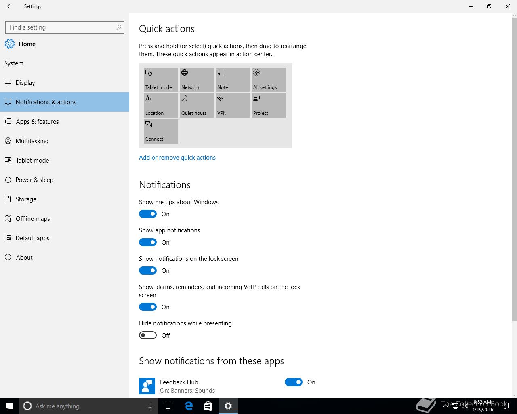Click the search magnifier in Find a setting
517x414 pixels.
[x=119, y=27]
